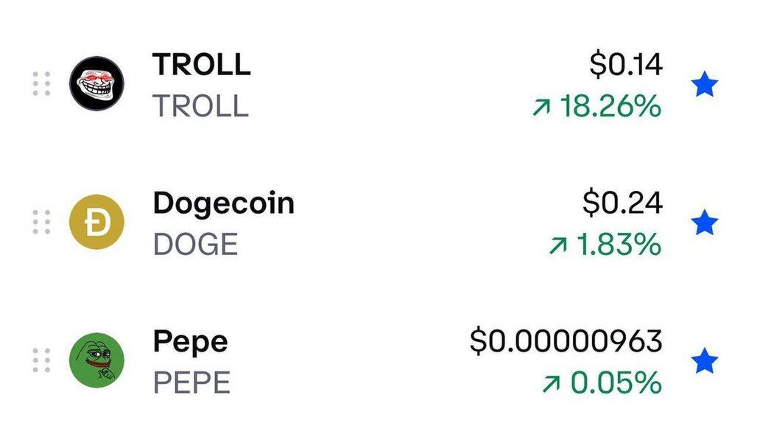Click the green Pepe frog icon
Screen dimensions: 760x437
(96, 360)
